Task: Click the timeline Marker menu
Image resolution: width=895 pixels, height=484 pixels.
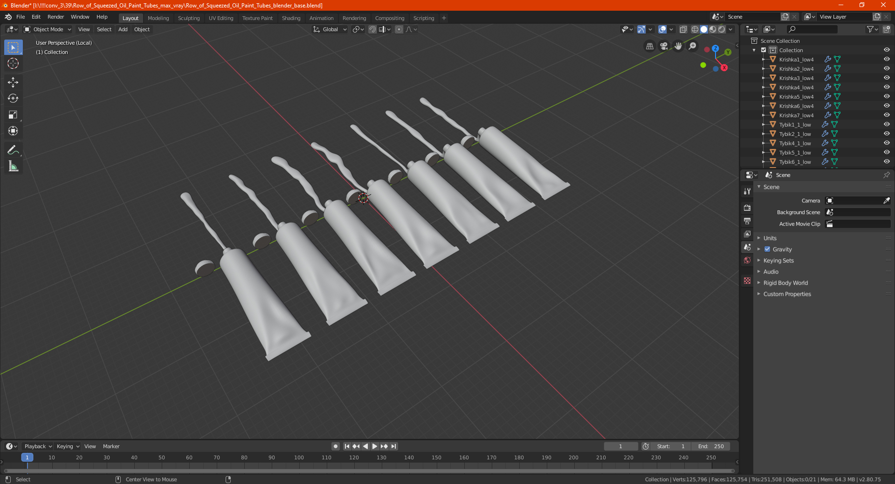Action: coord(111,446)
